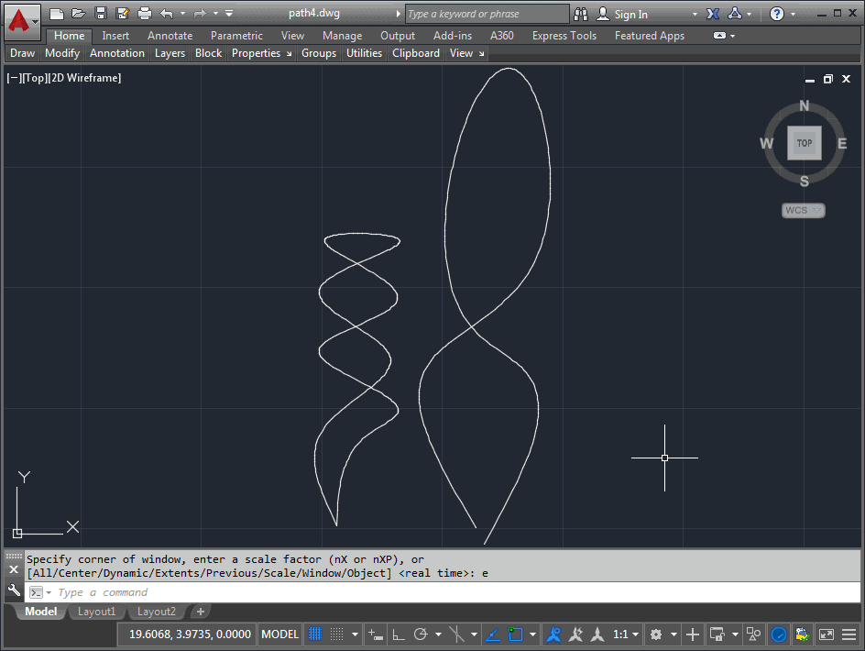This screenshot has width=865, height=651.
Task: Open the Layout1 tab
Action: [96, 612]
